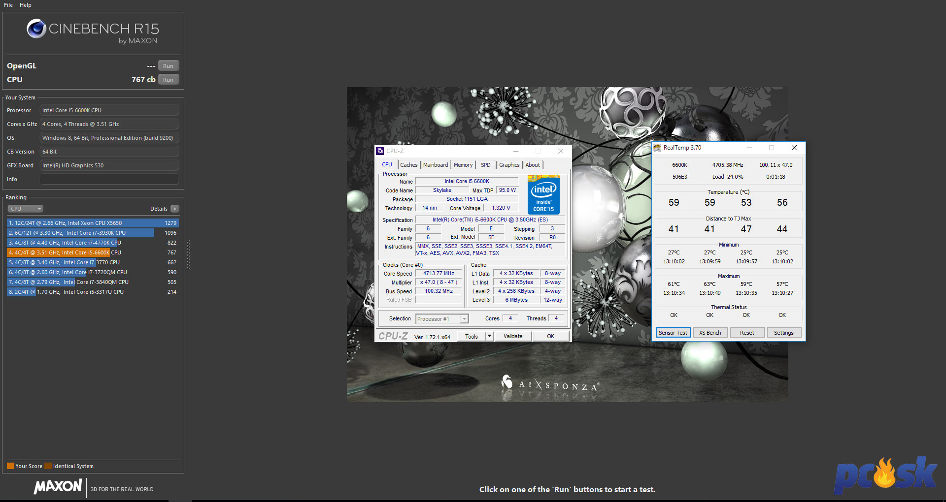
Task: Click the Identical System legend swatch
Action: (x=48, y=466)
